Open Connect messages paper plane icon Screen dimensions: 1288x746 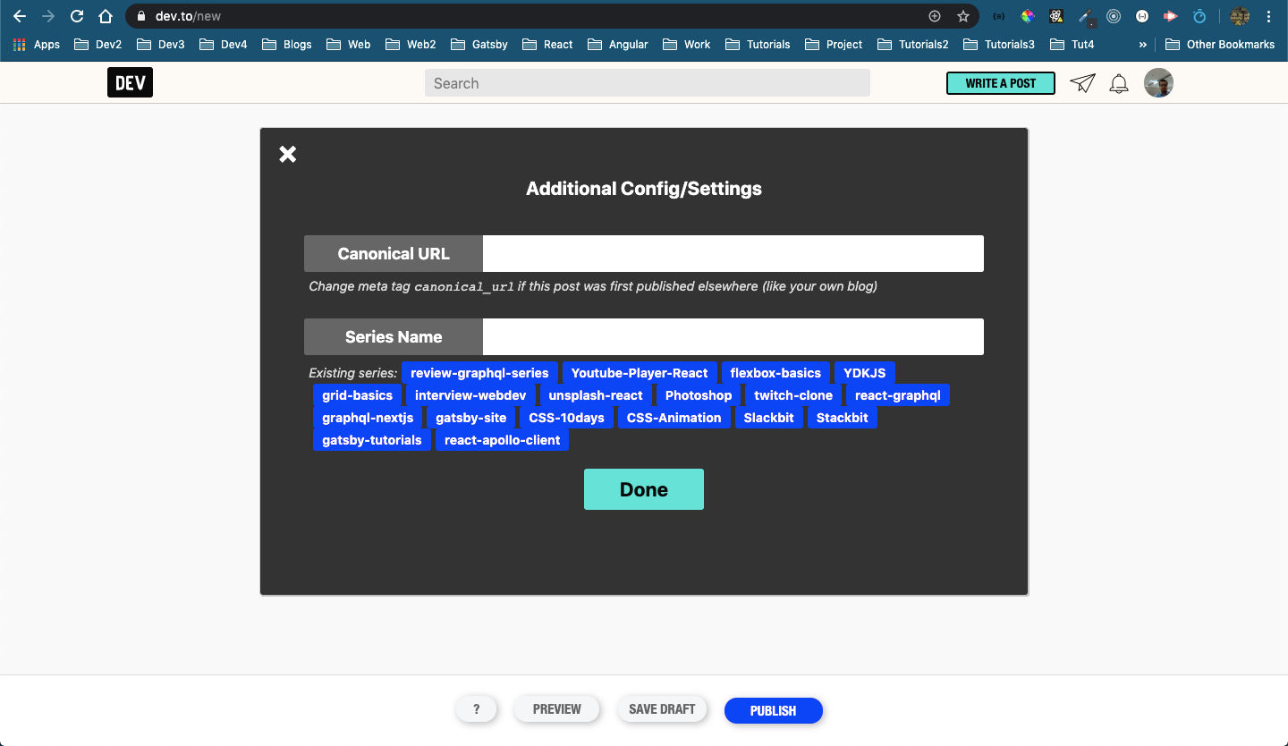point(1082,83)
